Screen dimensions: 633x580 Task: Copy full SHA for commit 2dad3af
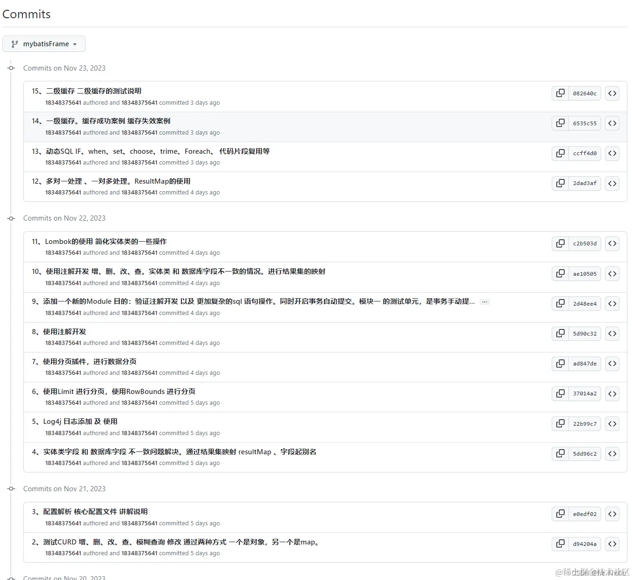[x=560, y=183]
